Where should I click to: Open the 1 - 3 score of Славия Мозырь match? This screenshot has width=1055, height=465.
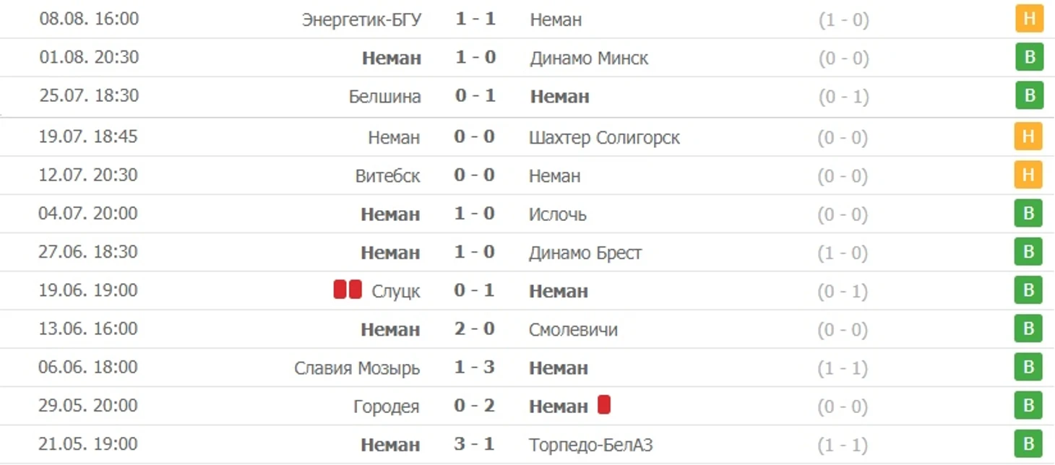click(x=474, y=368)
